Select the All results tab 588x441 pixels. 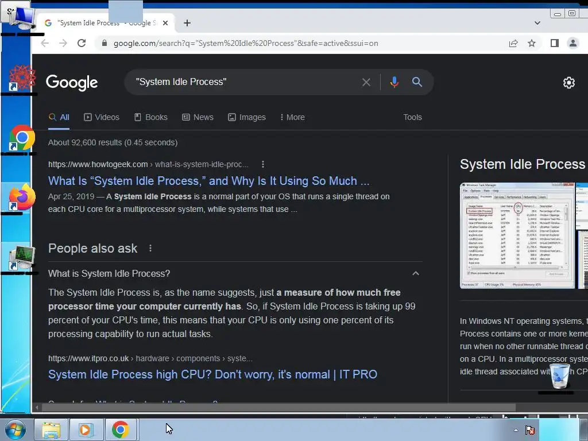pos(59,117)
